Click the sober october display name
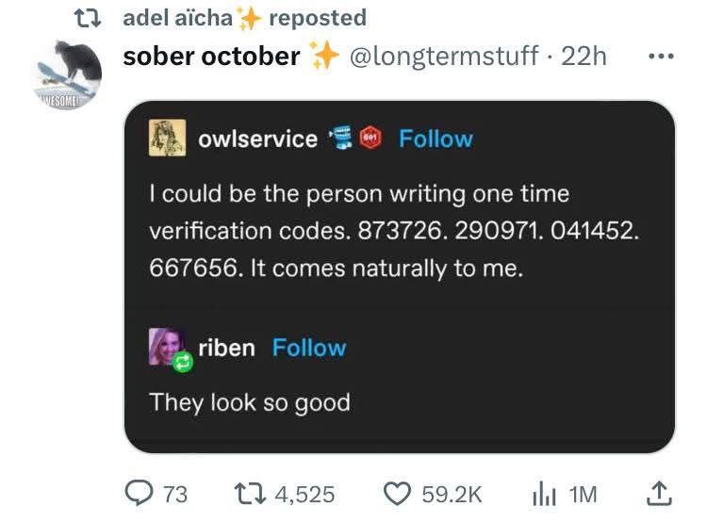 coord(211,57)
